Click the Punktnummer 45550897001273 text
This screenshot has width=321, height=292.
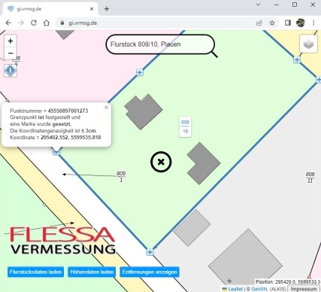click(49, 111)
